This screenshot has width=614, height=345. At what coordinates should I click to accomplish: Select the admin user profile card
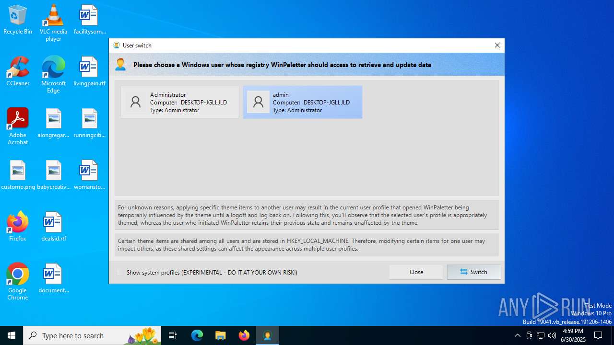[x=303, y=102]
